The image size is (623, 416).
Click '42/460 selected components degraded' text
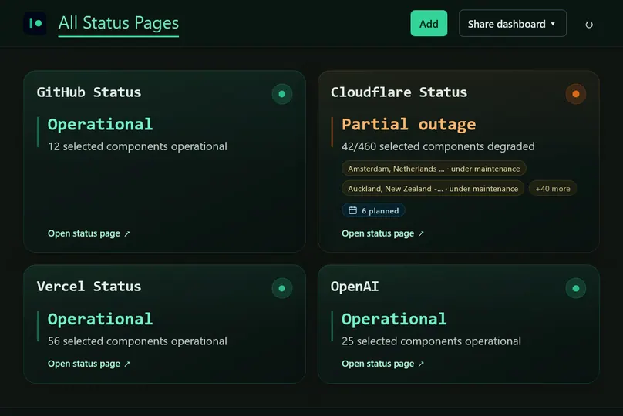[x=438, y=146]
